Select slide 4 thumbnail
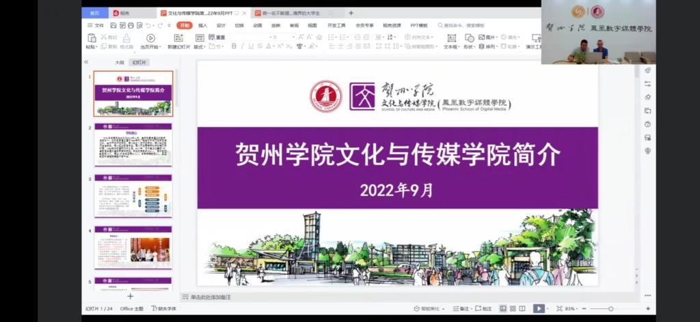The height and width of the screenshot is (322, 700). 133,248
